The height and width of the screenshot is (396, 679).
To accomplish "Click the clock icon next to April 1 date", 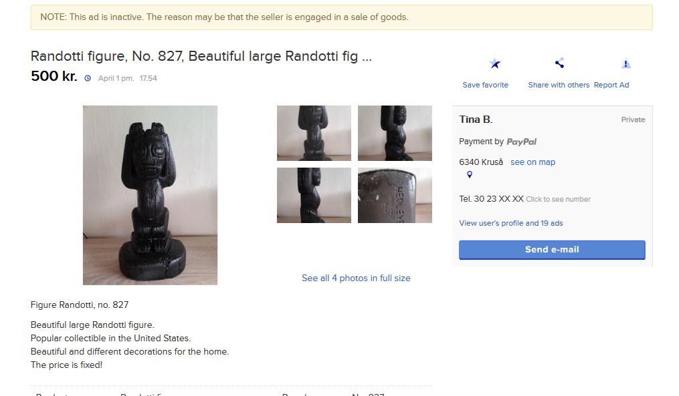I will [88, 78].
